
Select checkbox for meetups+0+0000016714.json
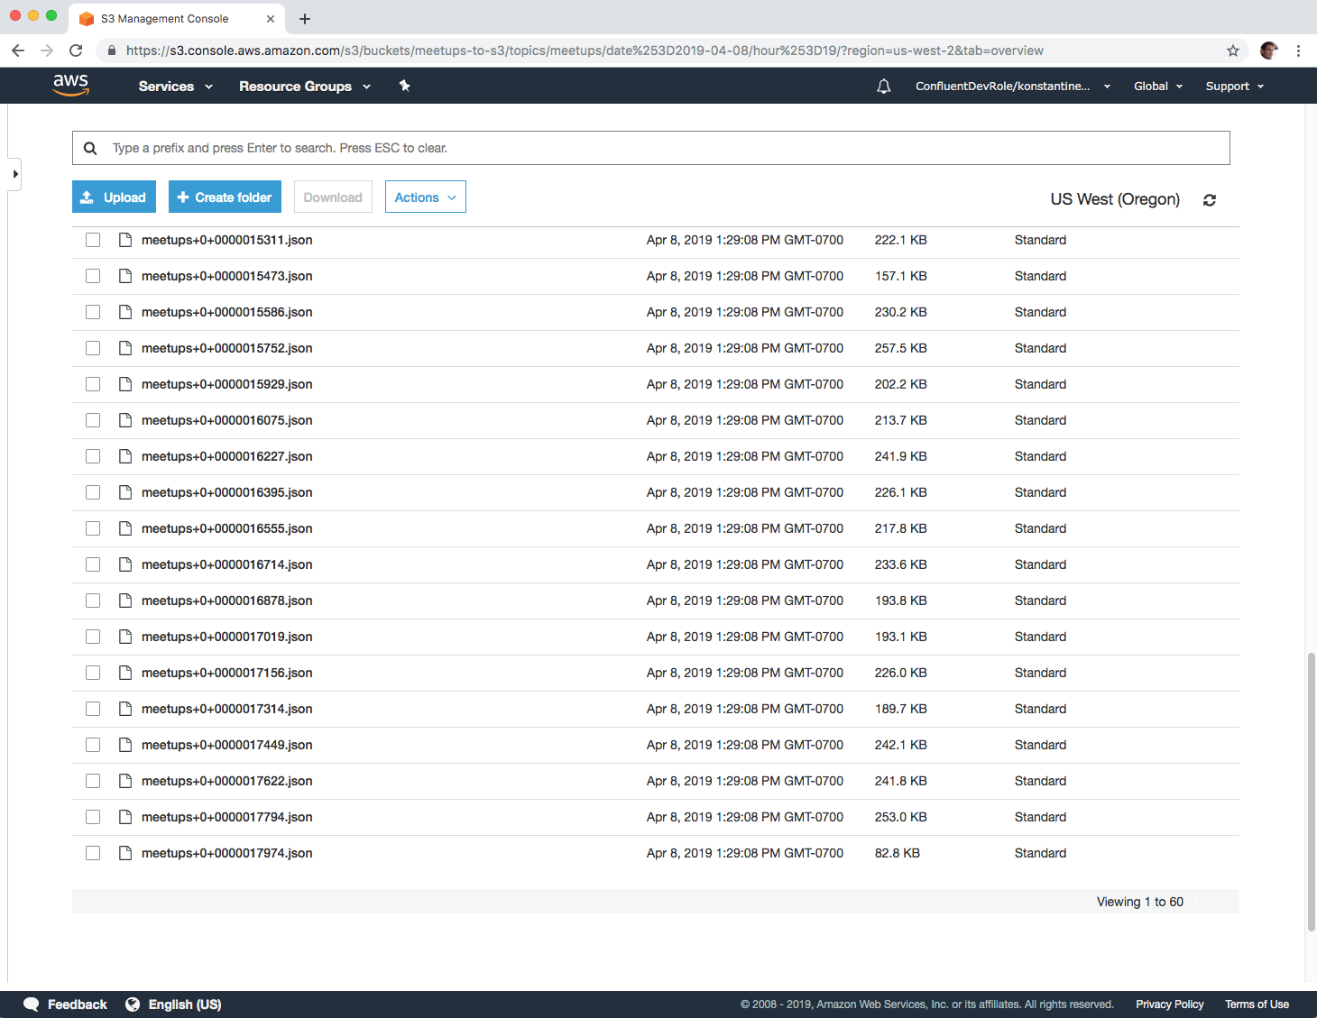[x=93, y=564]
